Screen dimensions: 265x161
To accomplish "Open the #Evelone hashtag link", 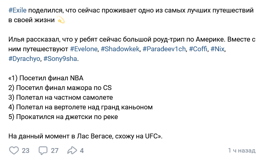I will click(84, 49).
